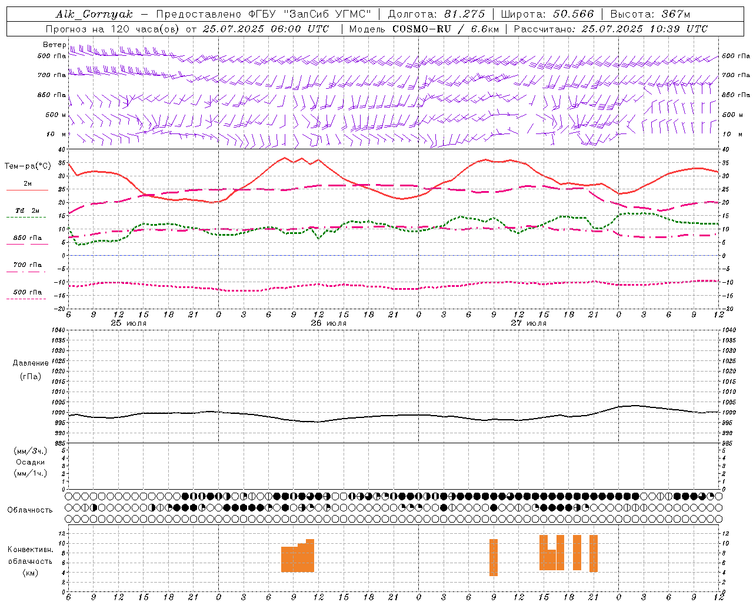Click right-side 700 гПа wind level label

click(x=736, y=75)
